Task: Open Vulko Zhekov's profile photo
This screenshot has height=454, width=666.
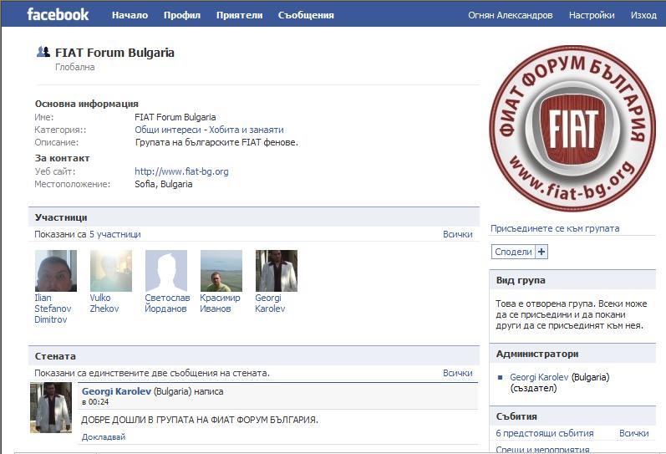Action: point(110,271)
